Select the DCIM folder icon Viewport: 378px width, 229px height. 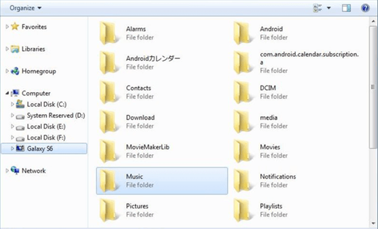[x=243, y=92]
